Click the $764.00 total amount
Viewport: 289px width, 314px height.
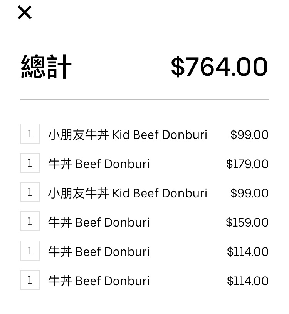pos(219,67)
